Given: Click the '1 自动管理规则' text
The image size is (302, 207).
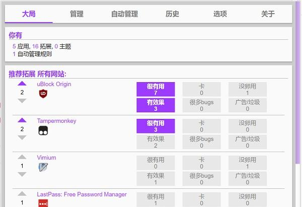Looking at the screenshot, I should click(x=32, y=54).
